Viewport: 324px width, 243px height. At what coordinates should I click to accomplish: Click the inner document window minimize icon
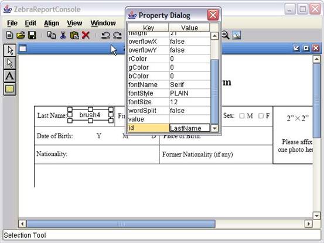pos(296,49)
